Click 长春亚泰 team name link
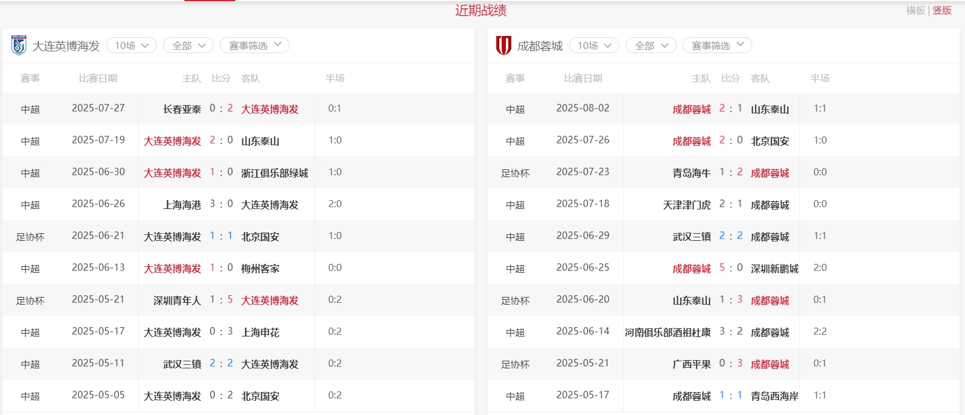Image resolution: width=965 pixels, height=415 pixels. (x=182, y=109)
